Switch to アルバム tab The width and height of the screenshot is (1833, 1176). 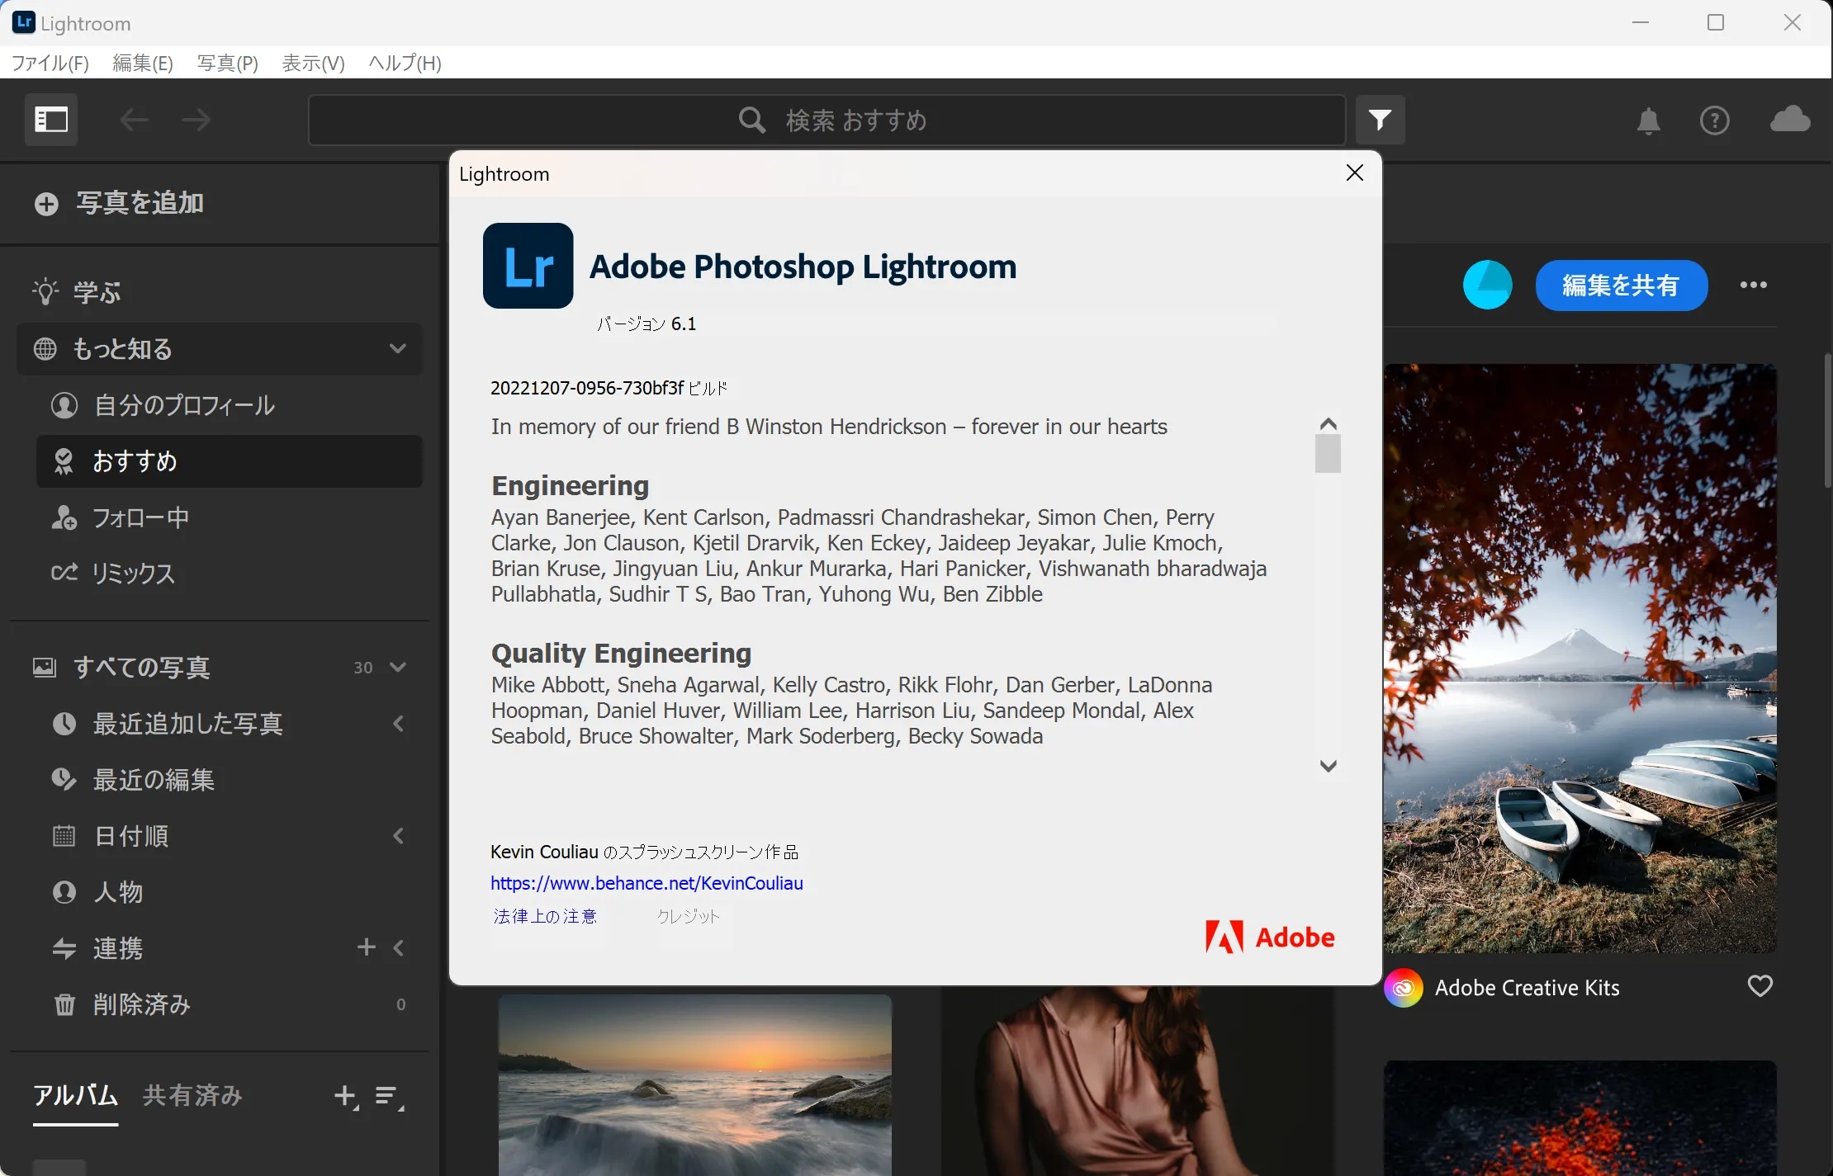(x=75, y=1096)
